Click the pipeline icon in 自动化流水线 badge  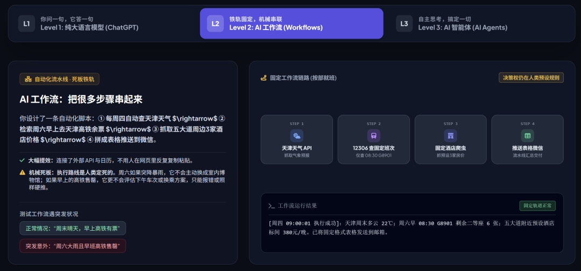tap(28, 79)
